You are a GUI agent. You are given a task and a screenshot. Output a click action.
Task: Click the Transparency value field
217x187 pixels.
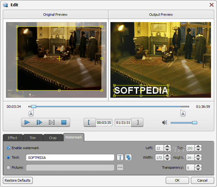tap(190, 167)
